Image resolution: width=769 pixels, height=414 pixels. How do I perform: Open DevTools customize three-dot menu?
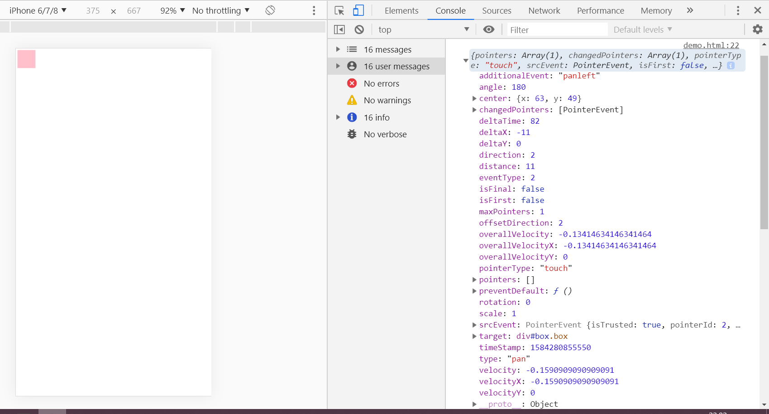tap(738, 10)
